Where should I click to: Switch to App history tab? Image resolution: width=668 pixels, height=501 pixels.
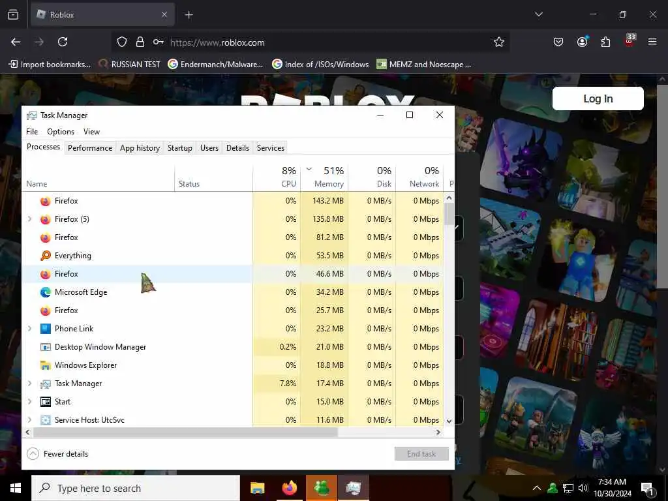pos(140,148)
